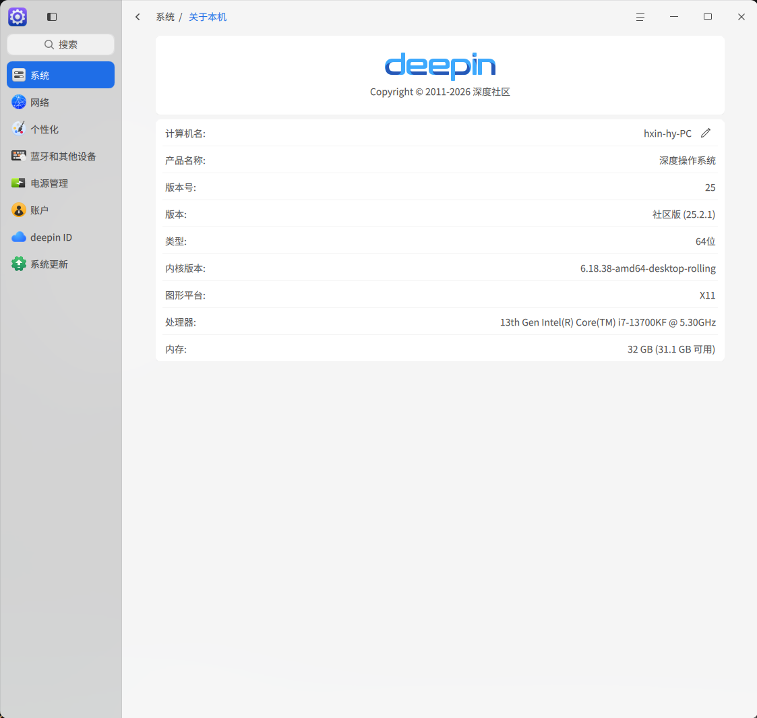Image resolution: width=757 pixels, height=718 pixels.
Task: Click the 系统 sidebar icon
Action: 19,75
